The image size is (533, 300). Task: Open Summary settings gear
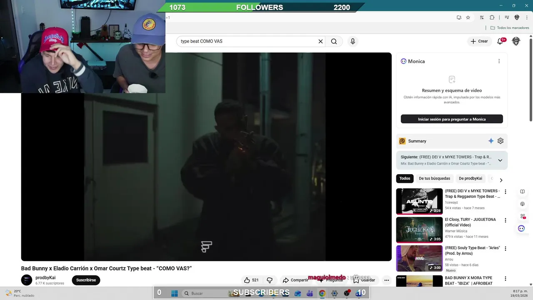pyautogui.click(x=501, y=141)
